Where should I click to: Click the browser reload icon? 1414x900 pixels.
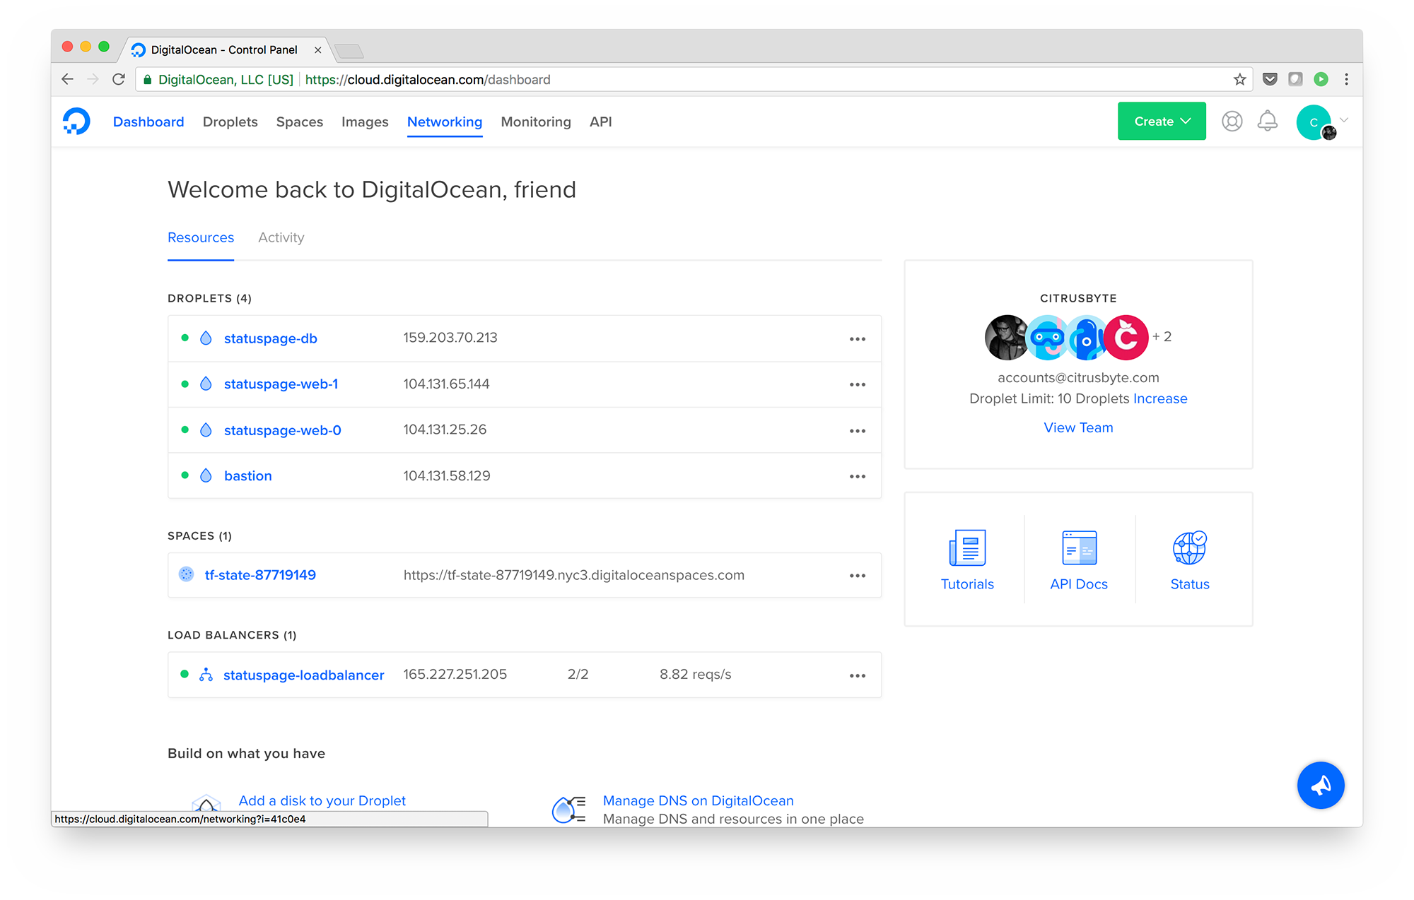coord(119,80)
